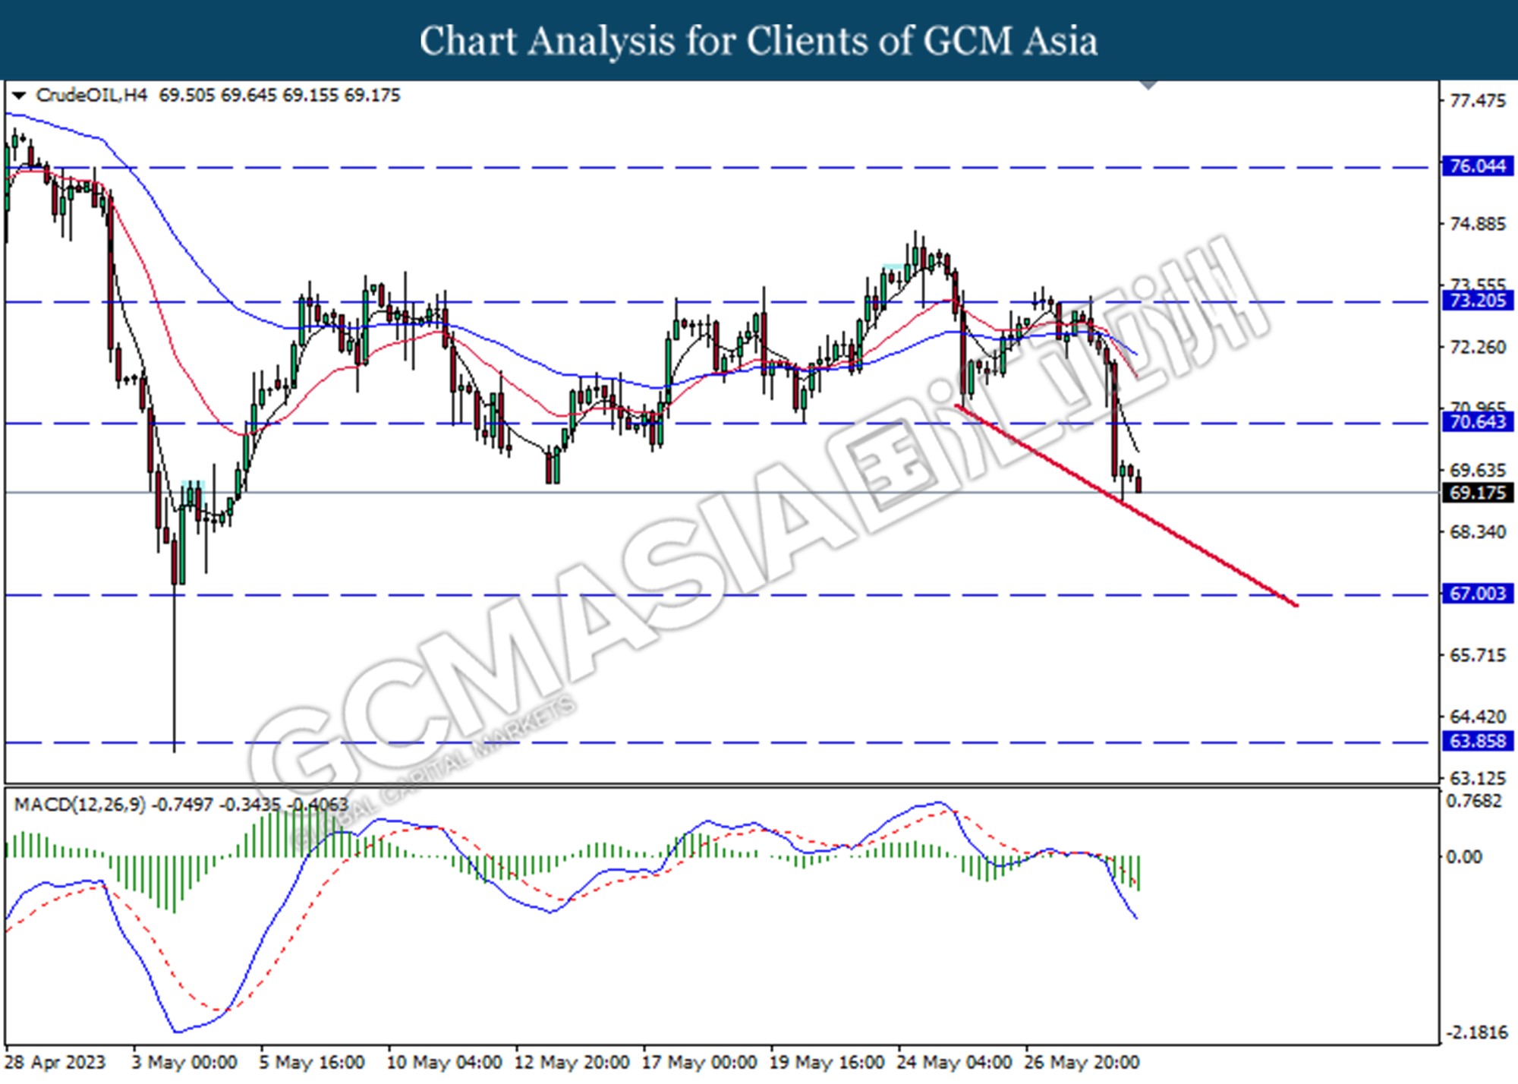Select the 67.003 support level label
This screenshot has height=1084, width=1518.
point(1477,594)
